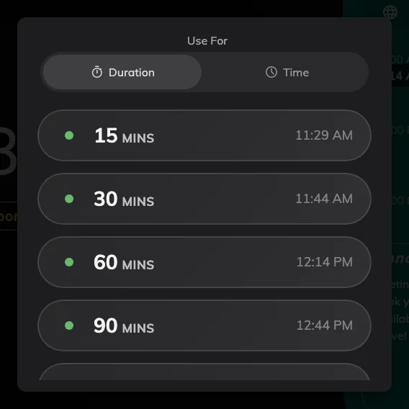409x409 pixels.
Task: Click the 11:29 AM end time
Action: click(x=324, y=135)
